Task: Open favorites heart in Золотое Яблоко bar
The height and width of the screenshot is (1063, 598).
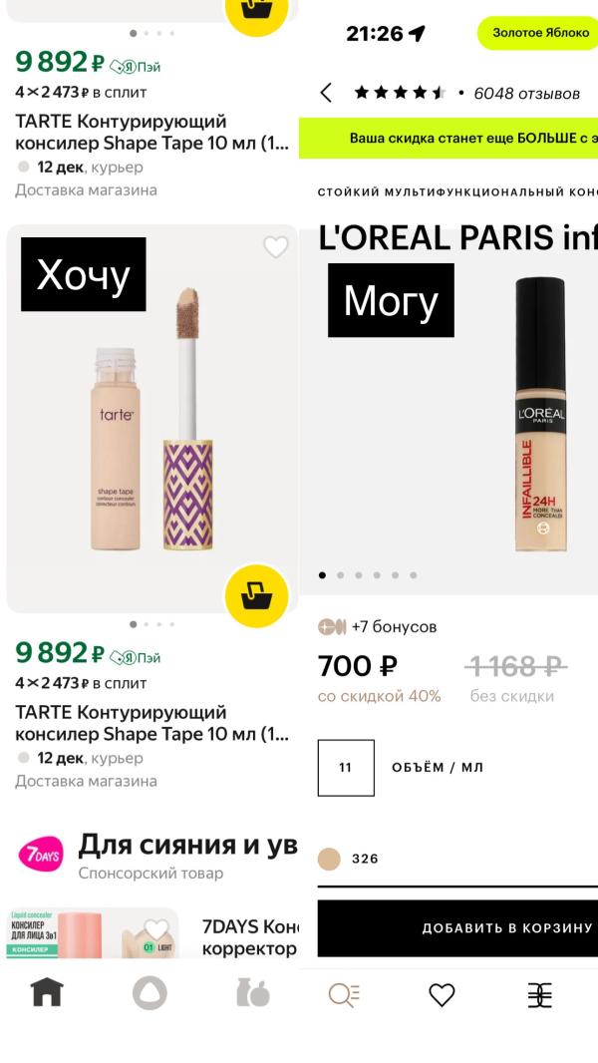Action: [x=442, y=994]
